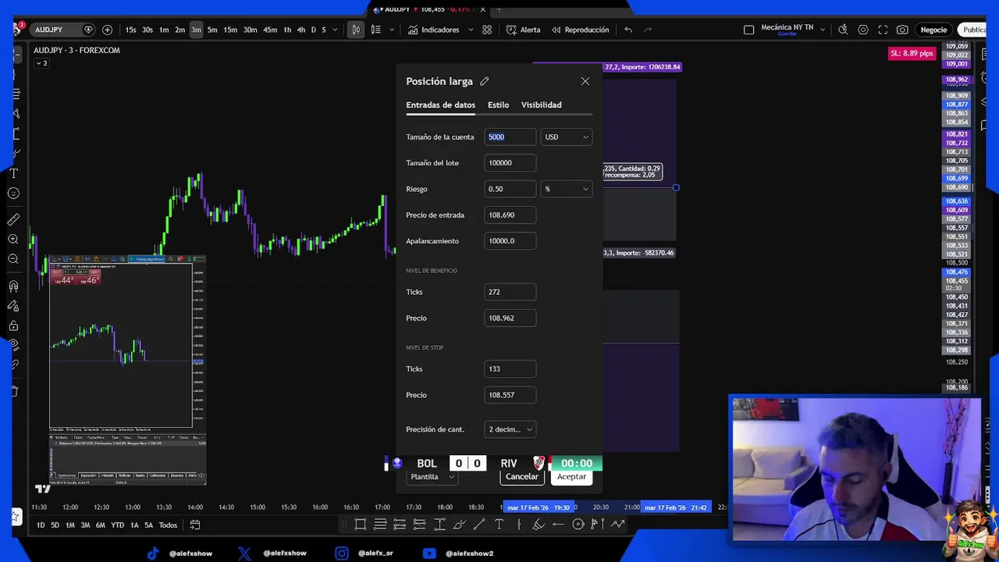Click the AUDJPY browser tab

point(429,9)
